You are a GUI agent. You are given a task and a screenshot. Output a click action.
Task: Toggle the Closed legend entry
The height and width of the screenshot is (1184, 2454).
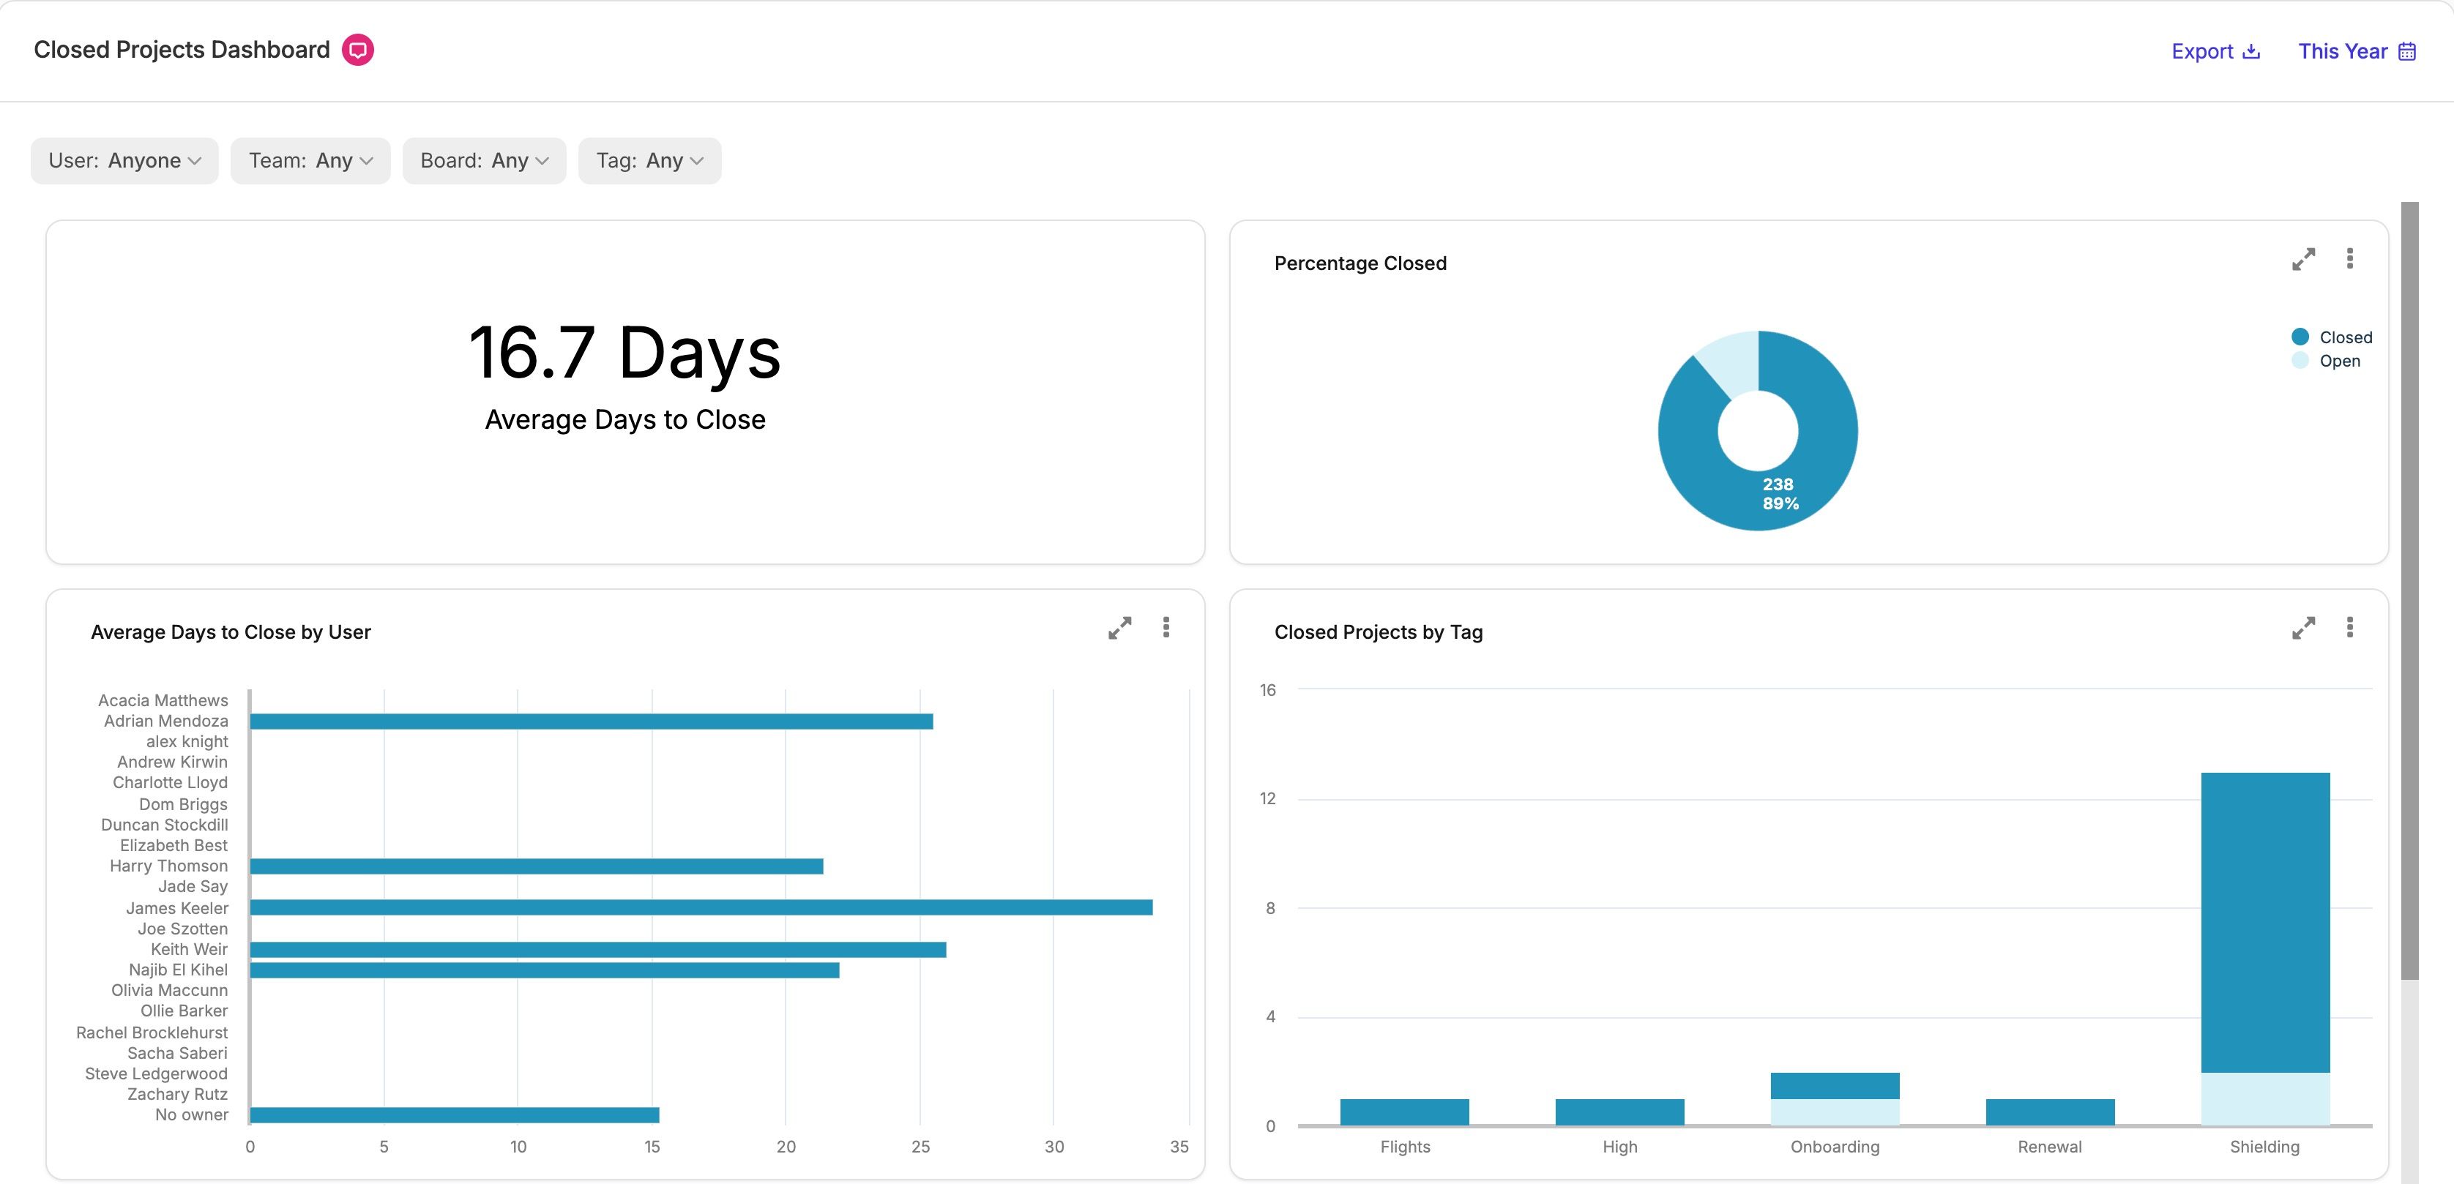[2331, 337]
